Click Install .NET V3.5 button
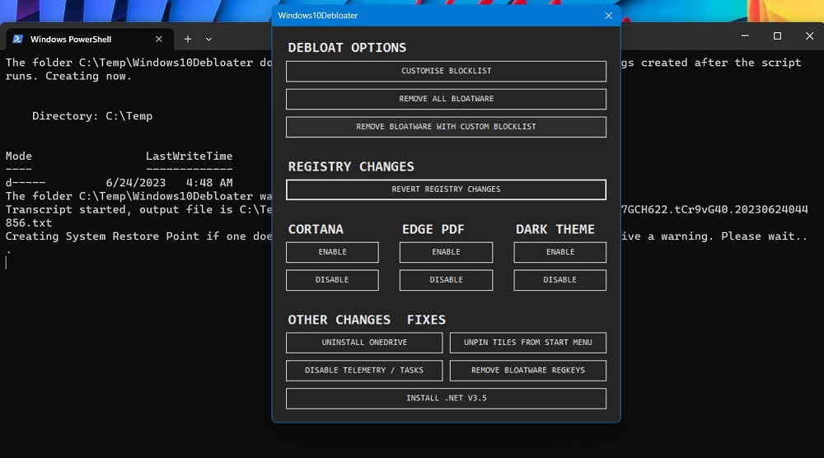The image size is (824, 458). (x=446, y=398)
